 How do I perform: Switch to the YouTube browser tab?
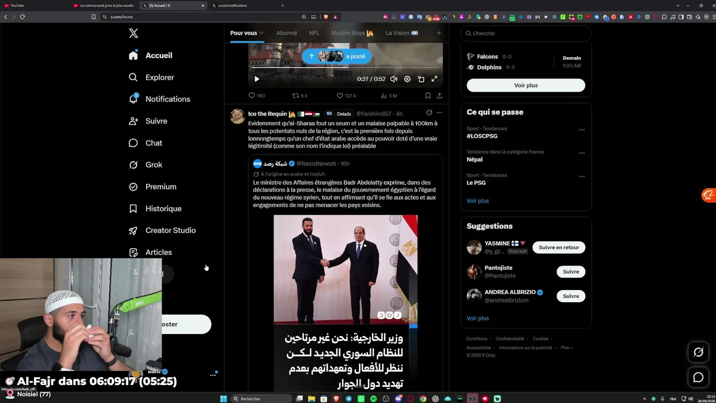click(35, 6)
